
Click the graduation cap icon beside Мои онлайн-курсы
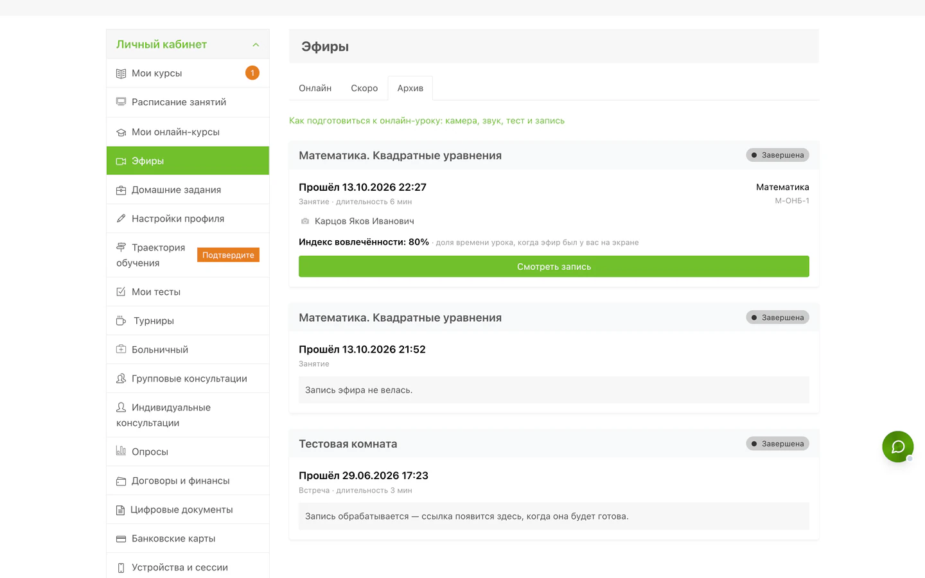pos(121,132)
